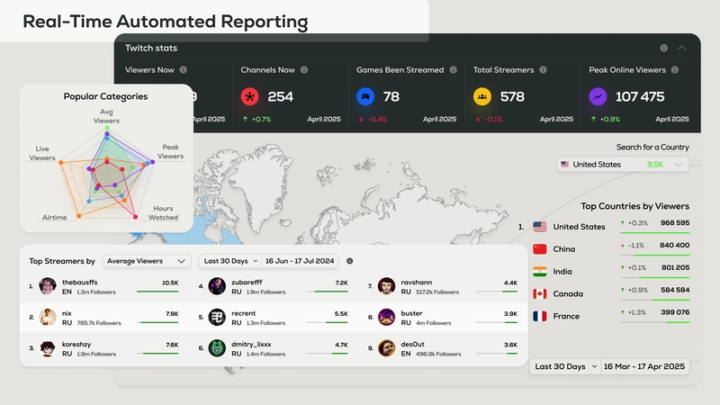Viewport: 720px width, 405px height.
Task: Click the 16 Mar - 17 Apr 2025 date range
Action: coord(644,366)
